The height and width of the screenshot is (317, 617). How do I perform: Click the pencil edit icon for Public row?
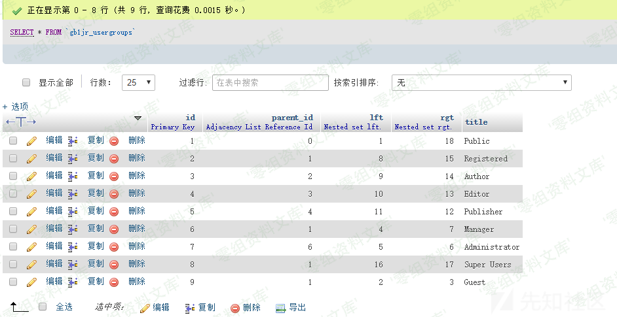coord(31,141)
